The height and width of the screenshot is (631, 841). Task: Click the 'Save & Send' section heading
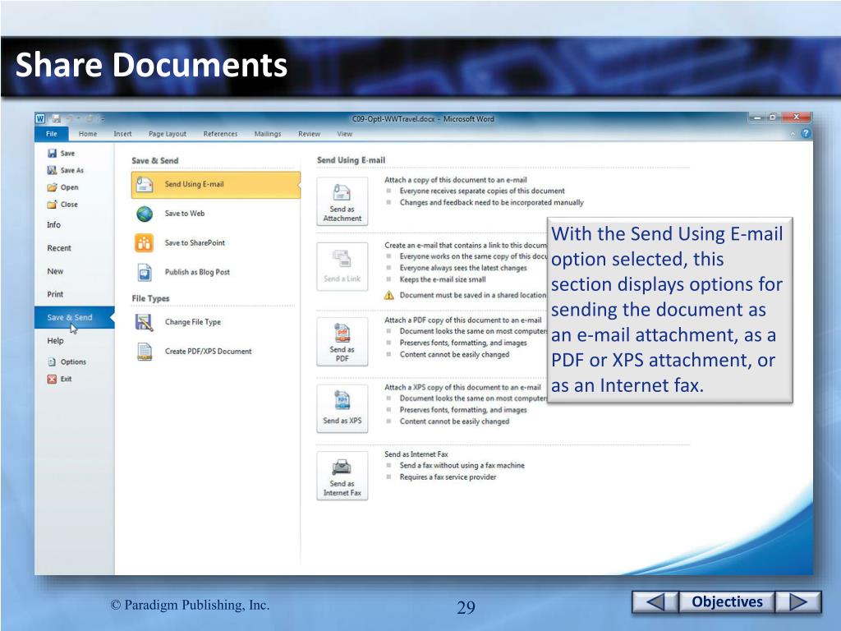tap(155, 160)
